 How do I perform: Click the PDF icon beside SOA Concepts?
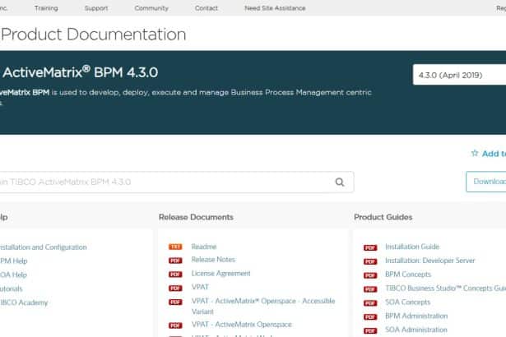pyautogui.click(x=370, y=303)
